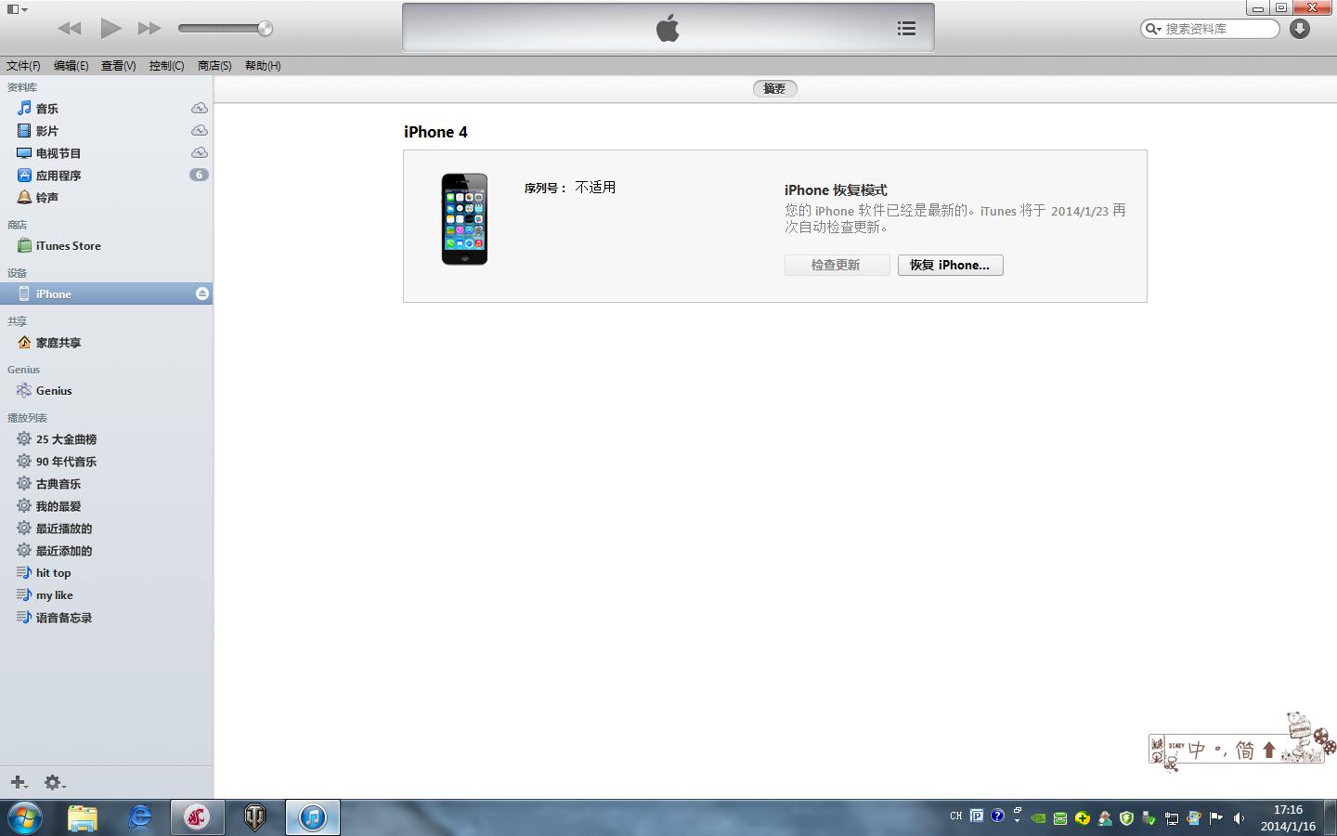Switch to World of Tanks taskbar icon

(x=254, y=817)
